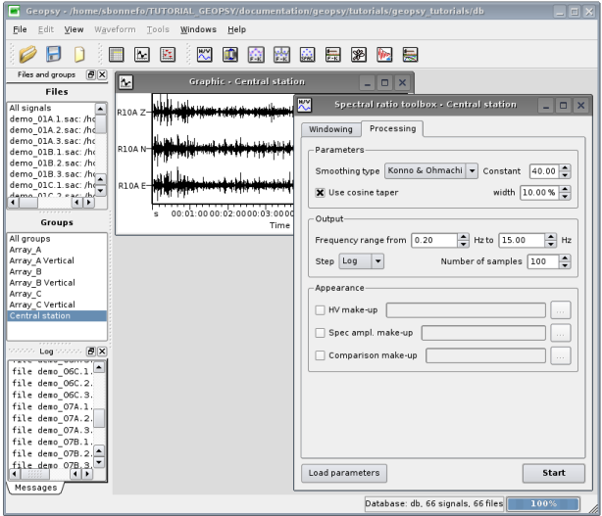This screenshot has height=516, width=602.
Task: Select demo_01A.1.sac in Files list
Action: pos(51,118)
